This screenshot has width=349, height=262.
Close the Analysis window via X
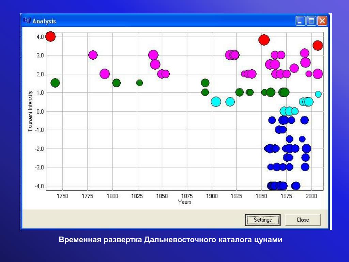(322, 21)
